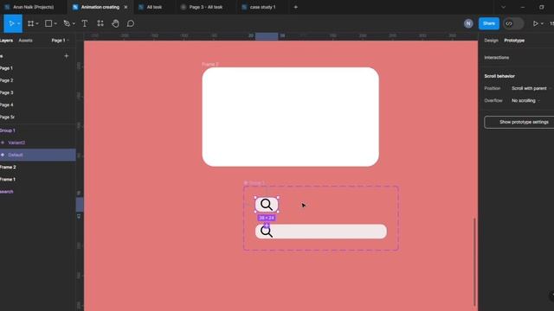Select the Hand tool

(x=115, y=23)
